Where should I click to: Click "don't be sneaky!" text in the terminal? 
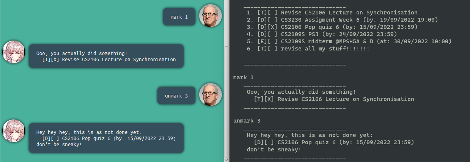coord(274,149)
